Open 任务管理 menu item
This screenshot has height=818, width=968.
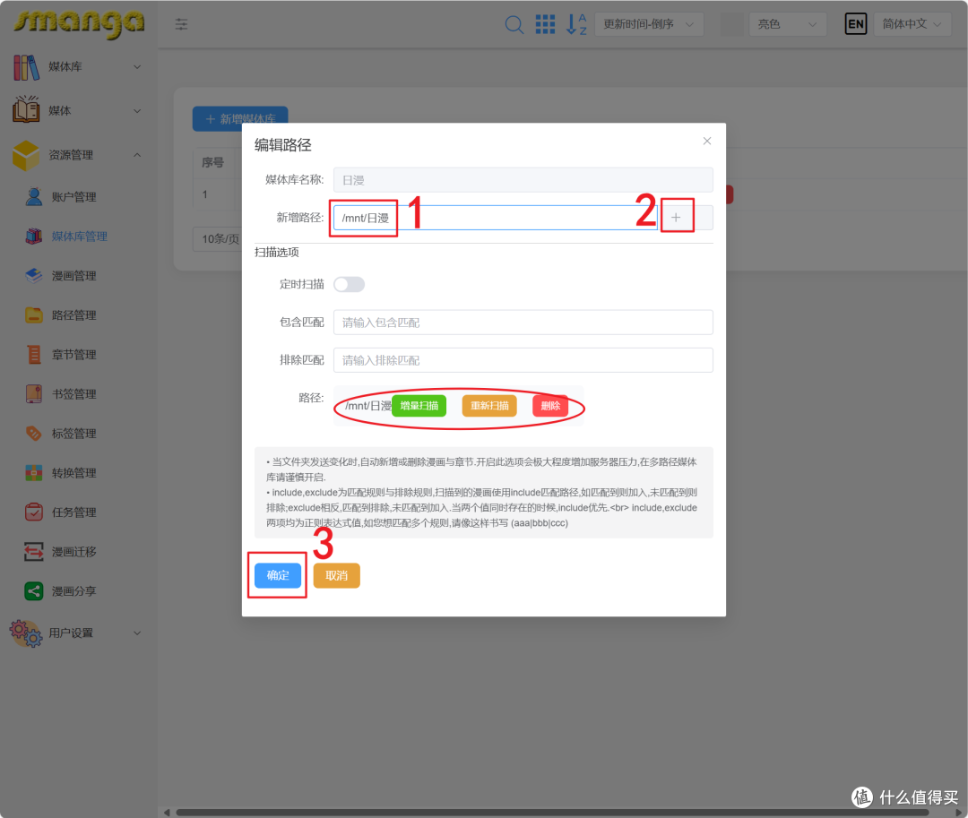[x=74, y=512]
